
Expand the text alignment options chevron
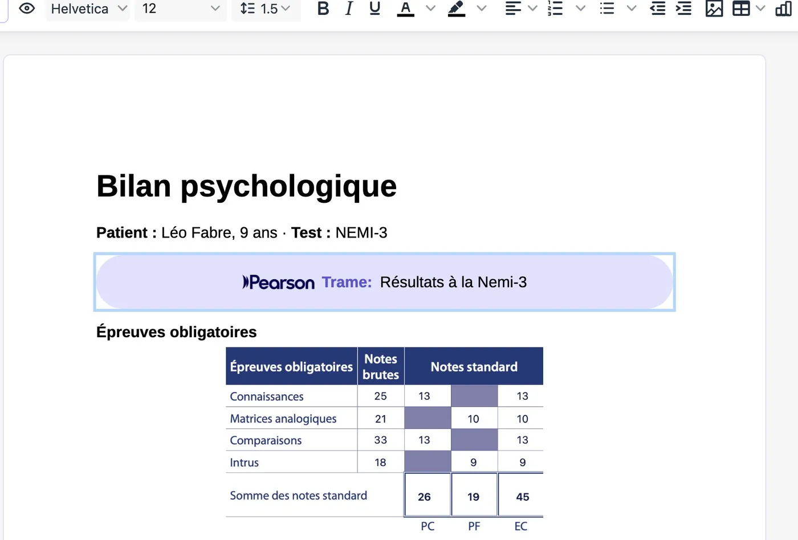pos(532,9)
